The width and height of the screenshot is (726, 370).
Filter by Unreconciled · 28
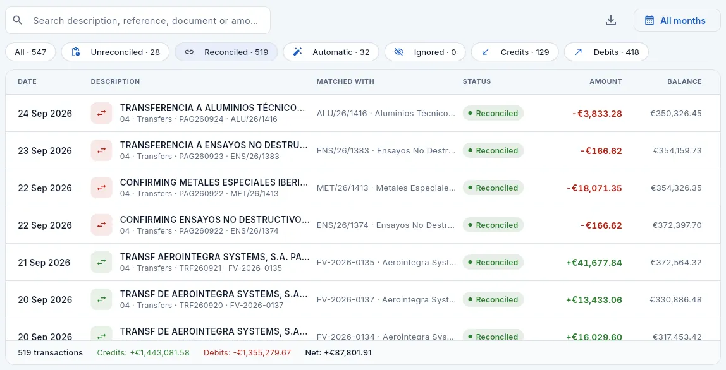click(x=115, y=52)
